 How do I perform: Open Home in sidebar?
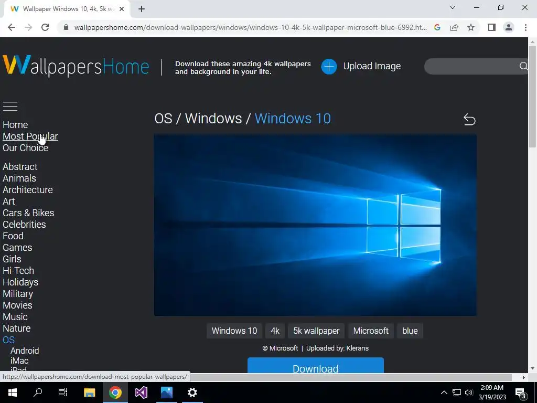click(15, 125)
